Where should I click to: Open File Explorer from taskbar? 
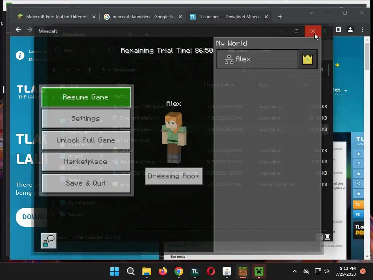[x=147, y=271]
